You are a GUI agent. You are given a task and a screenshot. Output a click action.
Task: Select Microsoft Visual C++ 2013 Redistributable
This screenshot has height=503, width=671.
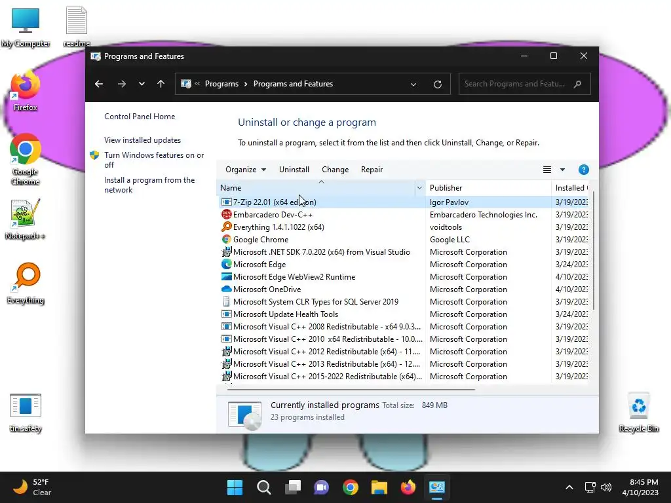point(405,363)
